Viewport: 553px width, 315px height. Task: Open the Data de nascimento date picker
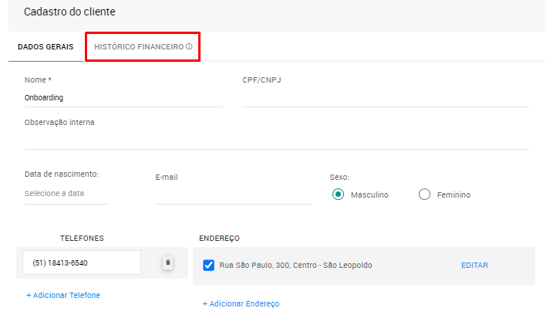[66, 194]
